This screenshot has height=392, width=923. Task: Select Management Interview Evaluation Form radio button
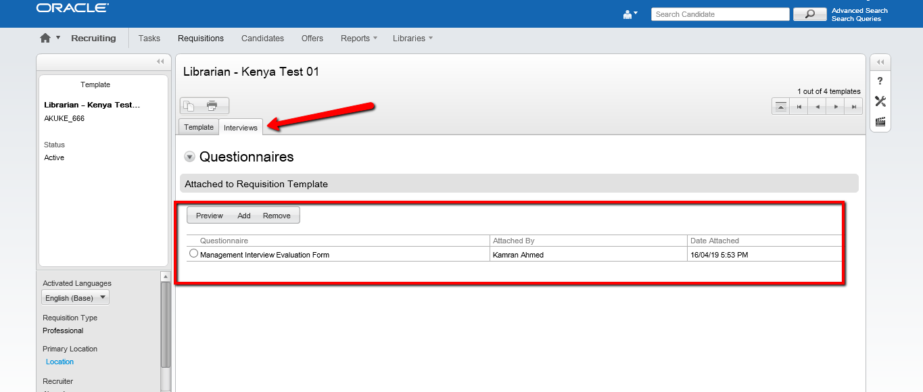coord(193,253)
